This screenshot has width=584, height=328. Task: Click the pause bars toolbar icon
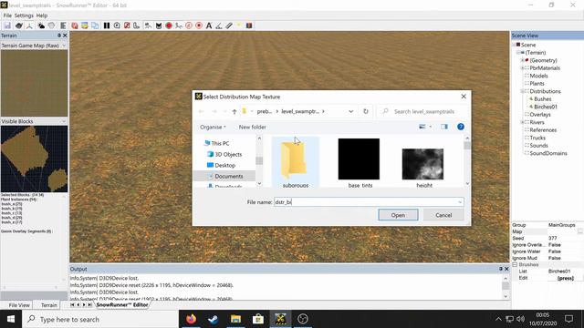click(x=107, y=26)
